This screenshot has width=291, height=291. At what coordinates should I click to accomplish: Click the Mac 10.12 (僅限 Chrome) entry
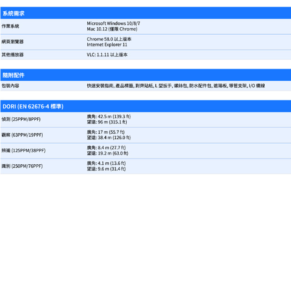[112, 29]
